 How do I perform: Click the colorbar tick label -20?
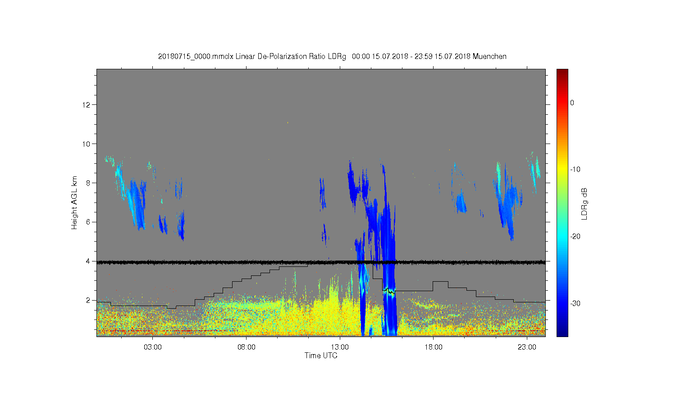pyautogui.click(x=576, y=237)
